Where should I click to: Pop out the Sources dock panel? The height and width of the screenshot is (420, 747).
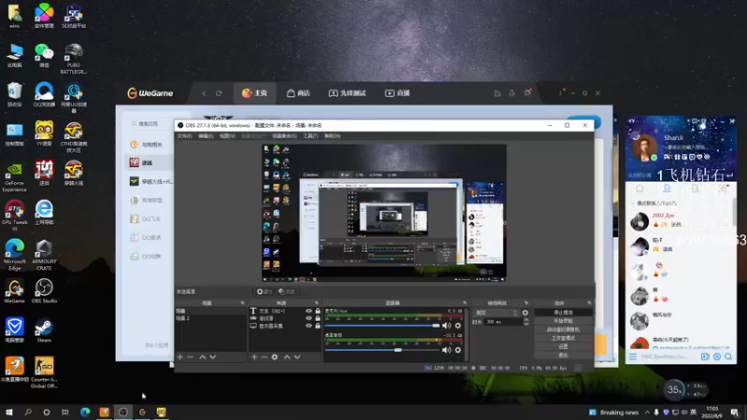(x=317, y=302)
